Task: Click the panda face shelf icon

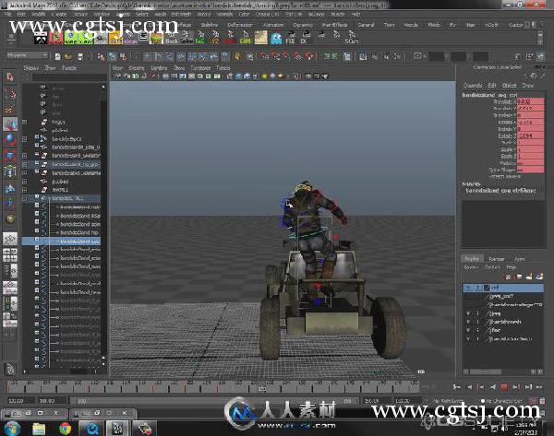Action: click(41, 38)
